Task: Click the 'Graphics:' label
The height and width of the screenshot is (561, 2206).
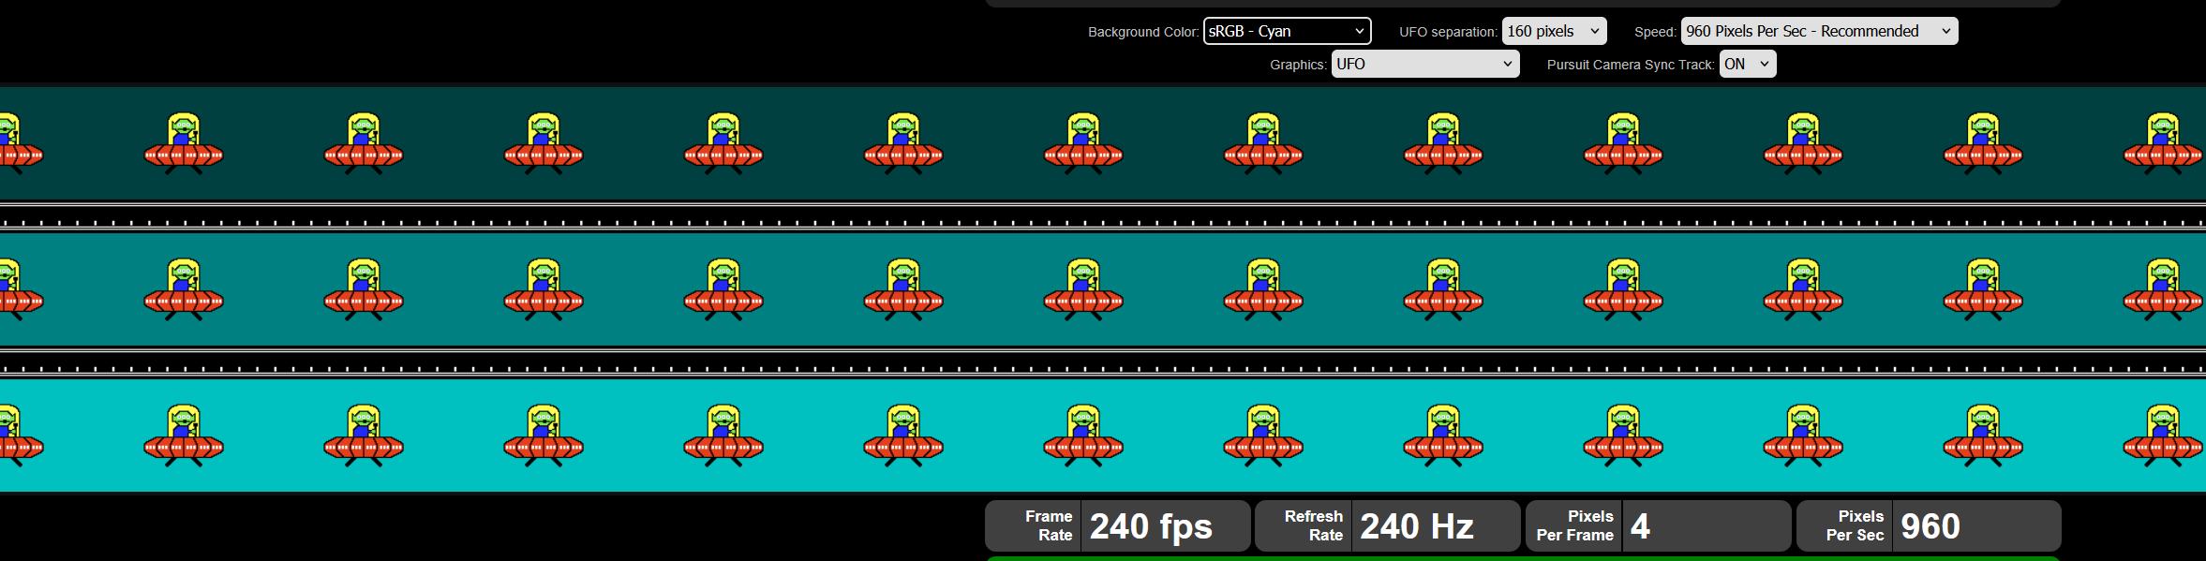Action: (x=1298, y=65)
